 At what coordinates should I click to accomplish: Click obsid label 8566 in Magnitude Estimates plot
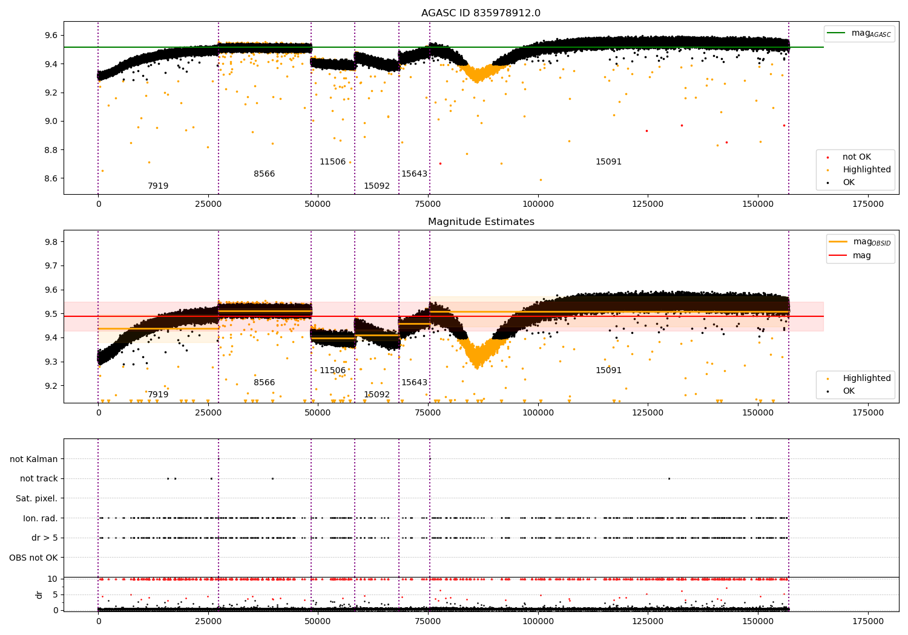click(264, 383)
